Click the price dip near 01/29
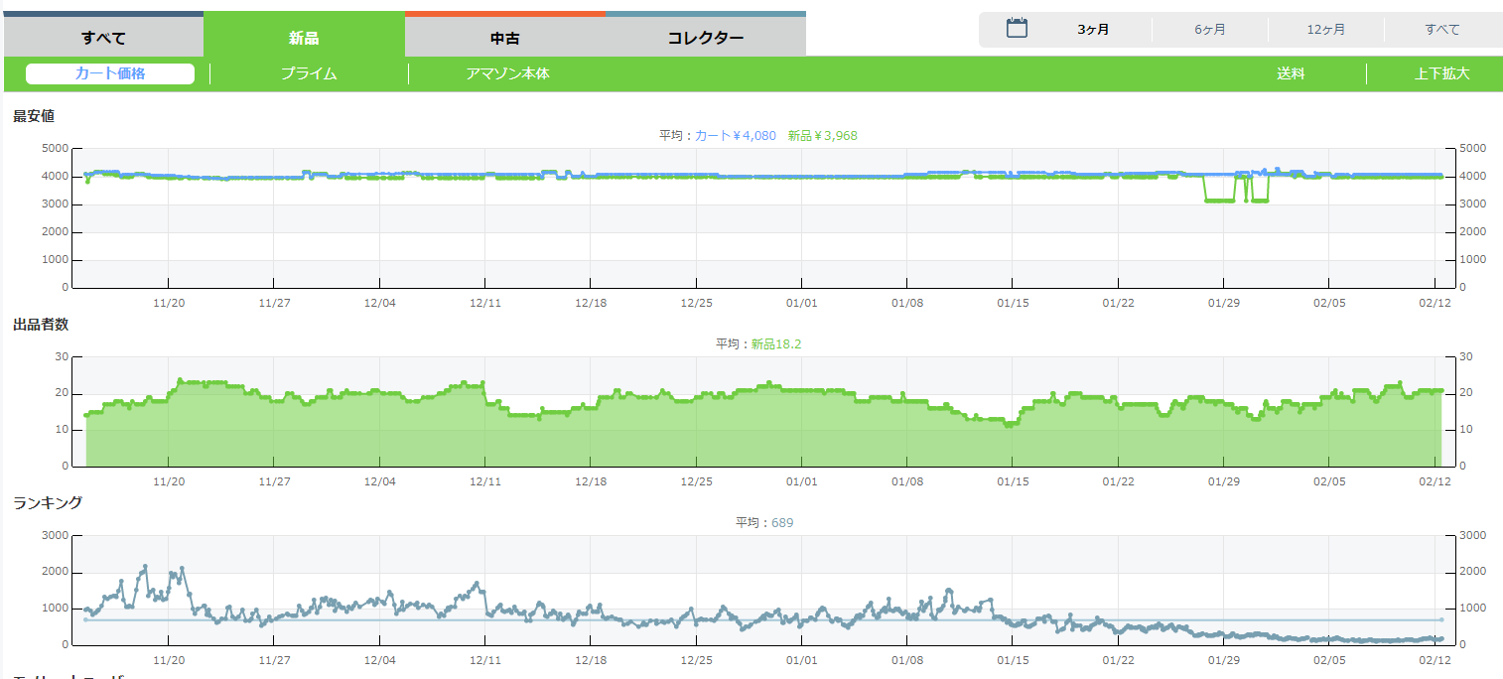 coord(1219,201)
